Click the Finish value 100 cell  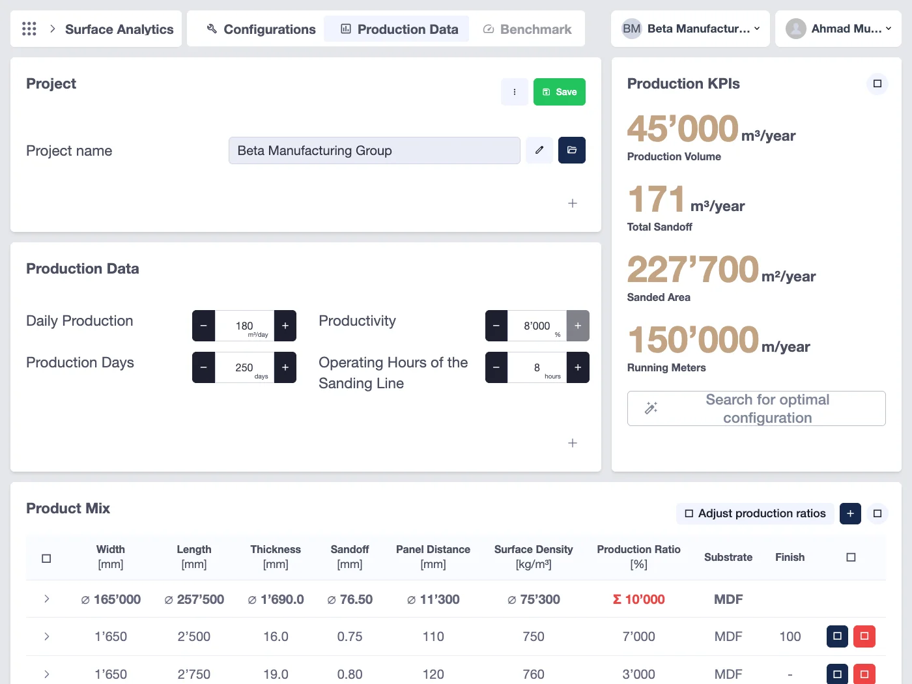790,636
